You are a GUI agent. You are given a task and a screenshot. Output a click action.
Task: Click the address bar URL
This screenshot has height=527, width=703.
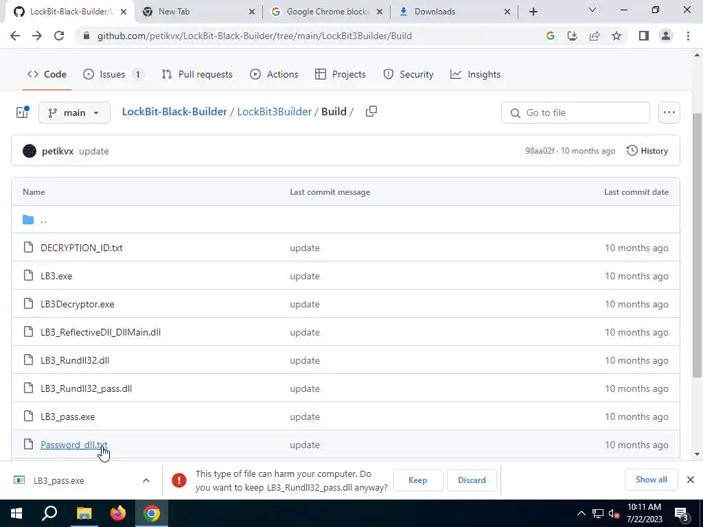point(254,36)
